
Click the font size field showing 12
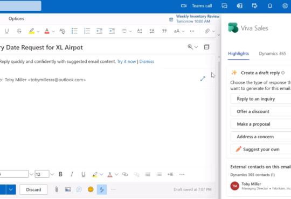42,174
